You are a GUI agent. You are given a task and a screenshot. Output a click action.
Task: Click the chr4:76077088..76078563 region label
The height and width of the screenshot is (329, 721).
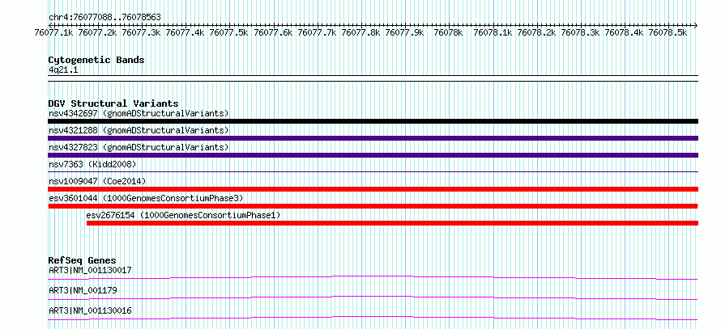(x=105, y=17)
